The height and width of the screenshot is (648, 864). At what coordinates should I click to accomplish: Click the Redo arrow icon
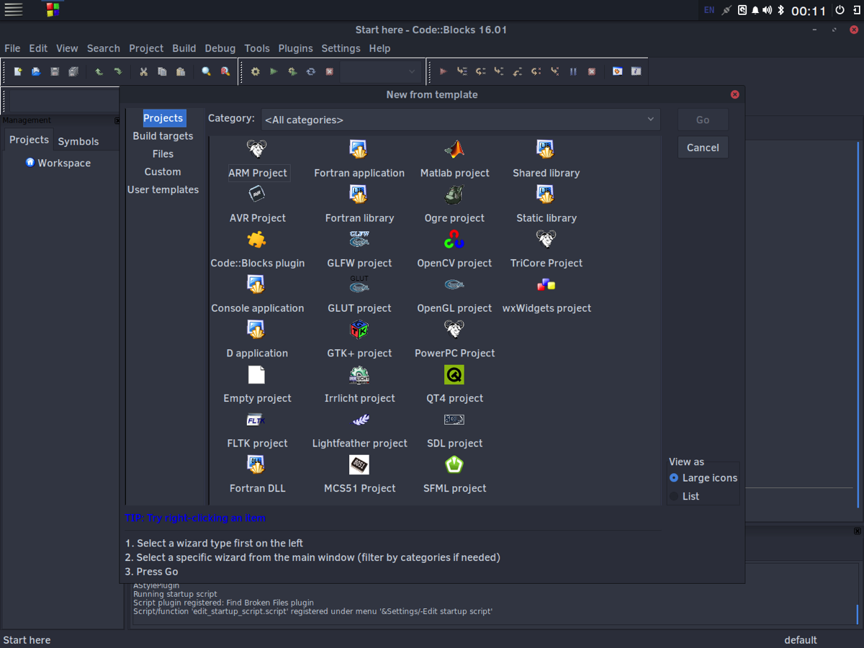(x=117, y=72)
